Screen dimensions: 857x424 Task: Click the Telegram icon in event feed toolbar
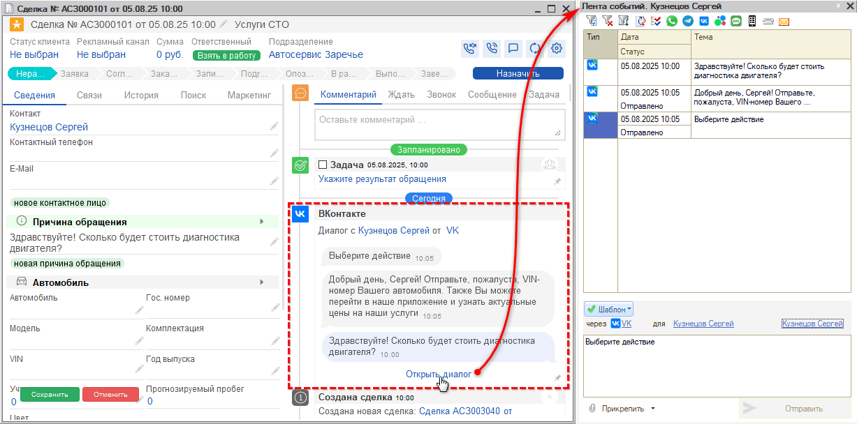click(x=688, y=22)
